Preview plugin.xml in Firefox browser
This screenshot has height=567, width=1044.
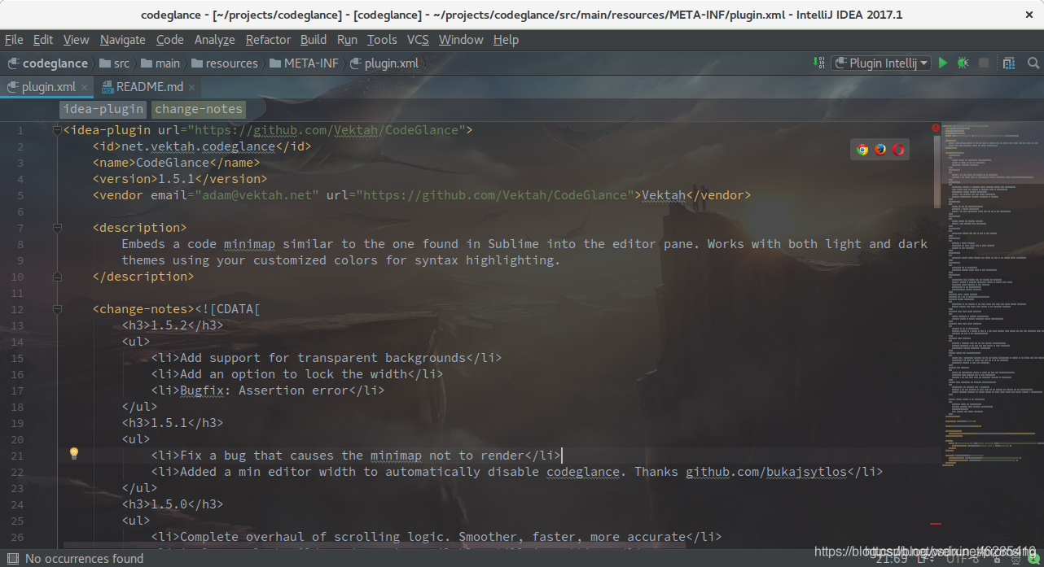(880, 149)
